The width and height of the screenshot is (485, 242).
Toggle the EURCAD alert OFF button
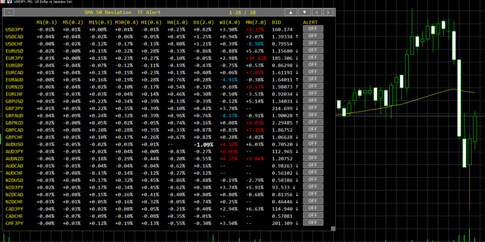pos(313,71)
